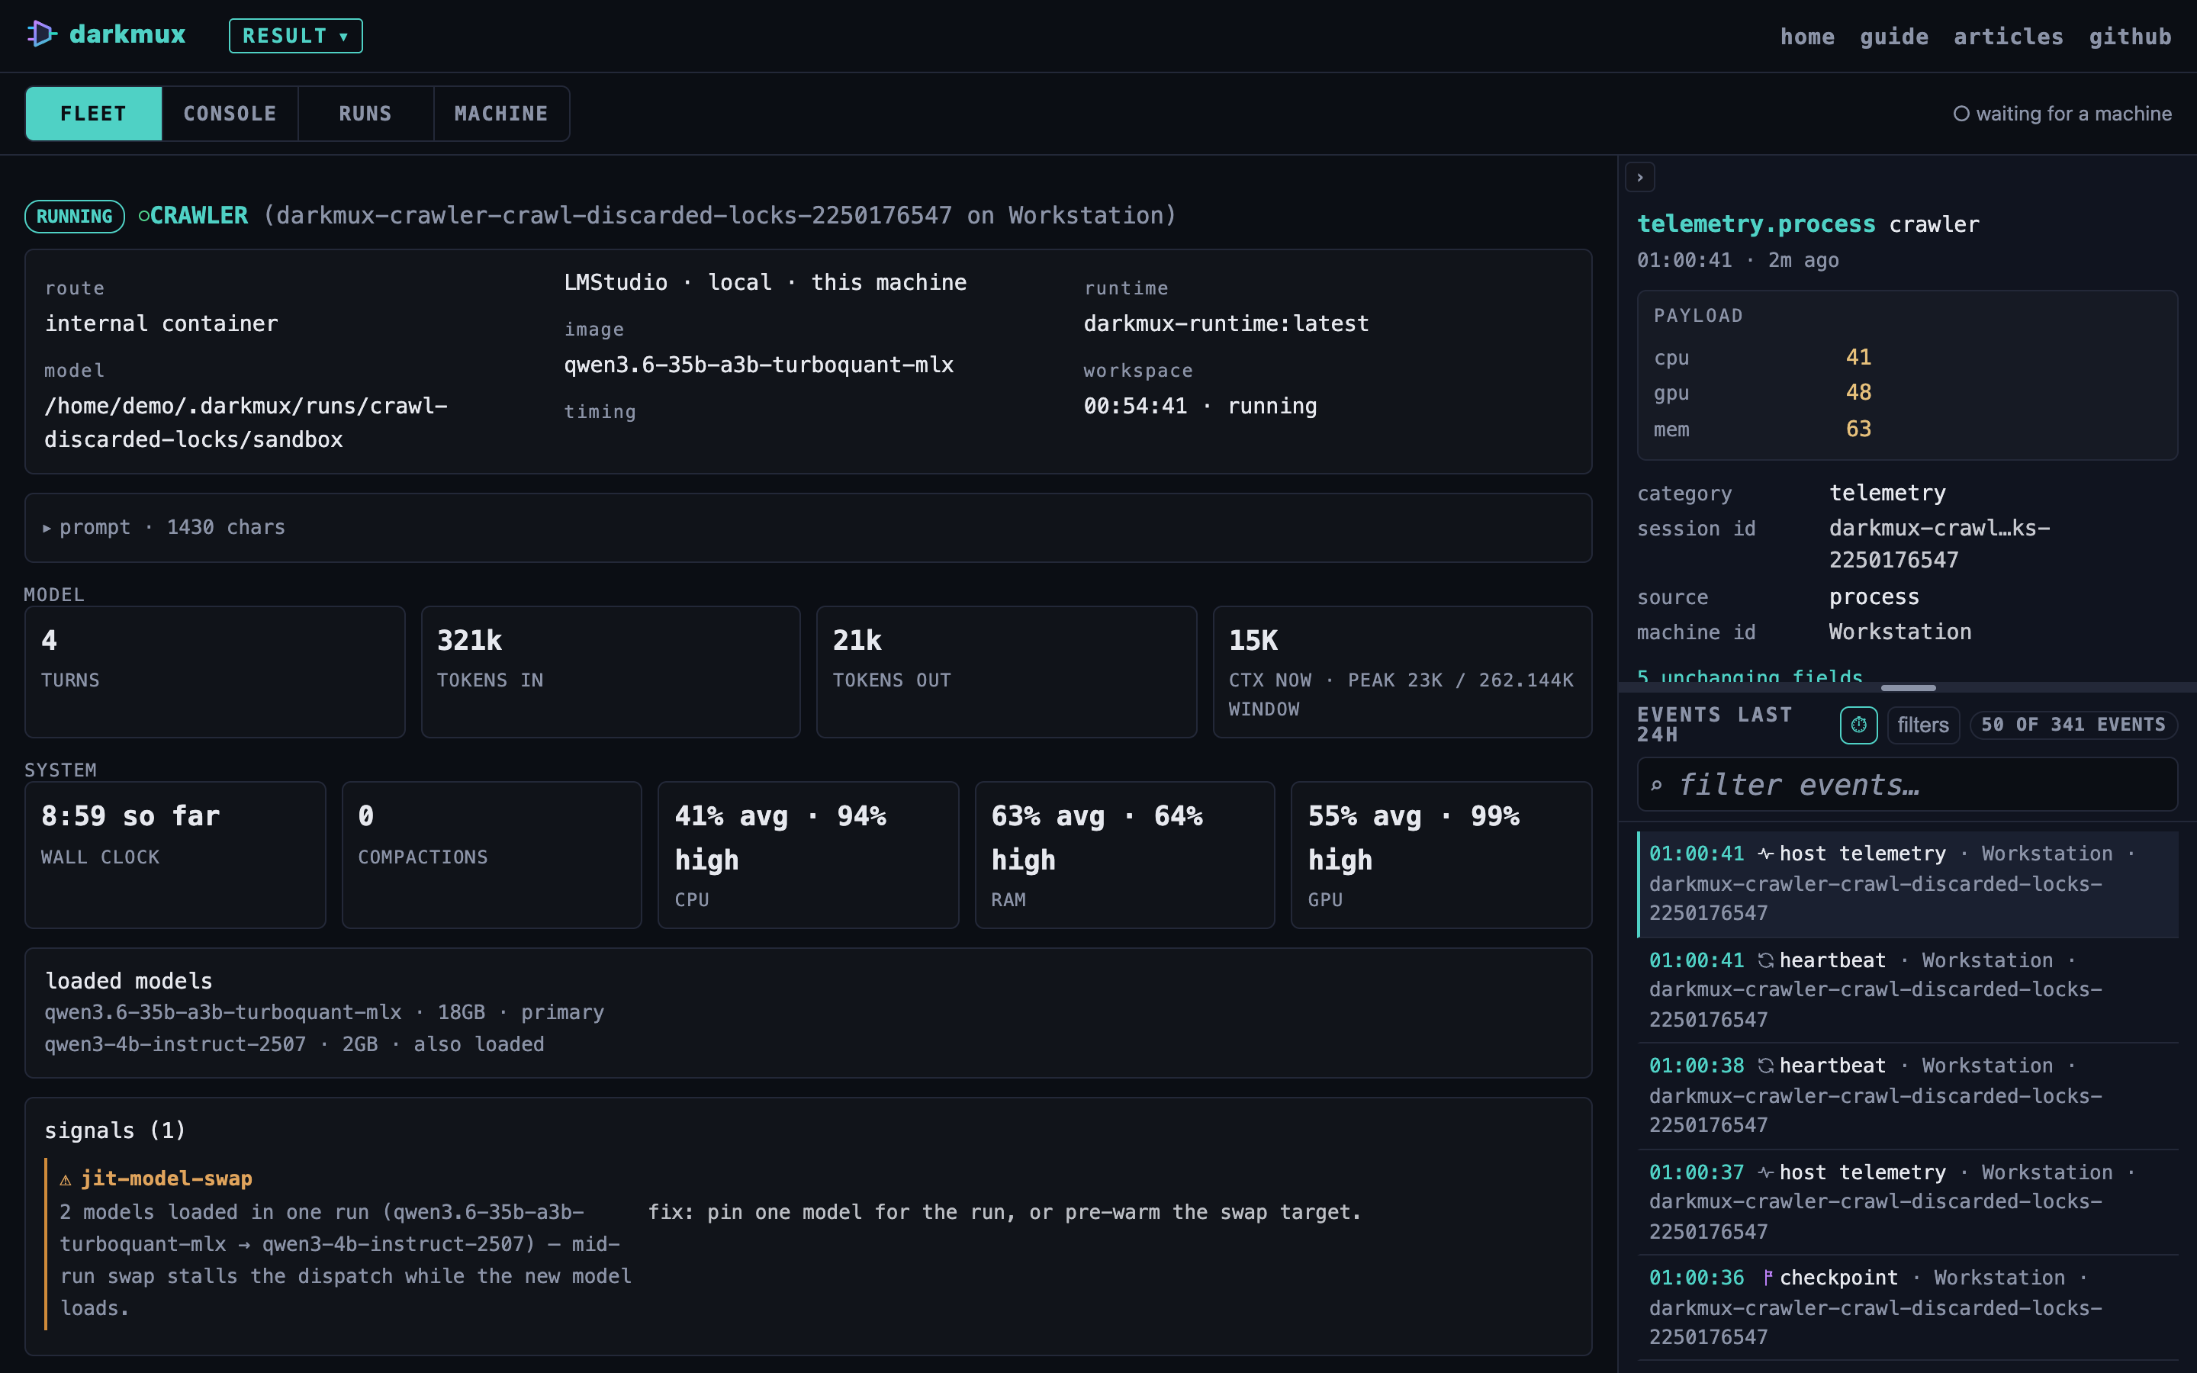
Task: Click the 321k TOKENS IN card
Action: (611, 672)
